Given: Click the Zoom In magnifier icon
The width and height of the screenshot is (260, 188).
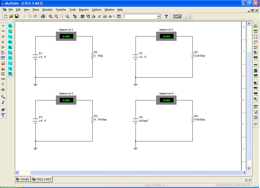Looking at the screenshot, I should pyautogui.click(x=50, y=16).
